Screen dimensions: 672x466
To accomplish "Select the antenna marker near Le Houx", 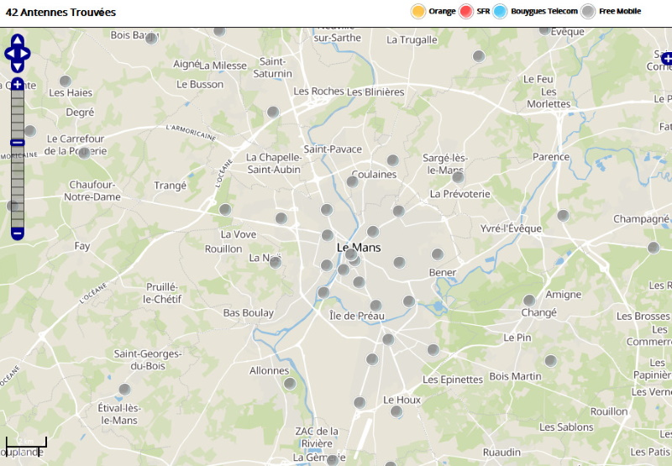I will coord(396,411).
